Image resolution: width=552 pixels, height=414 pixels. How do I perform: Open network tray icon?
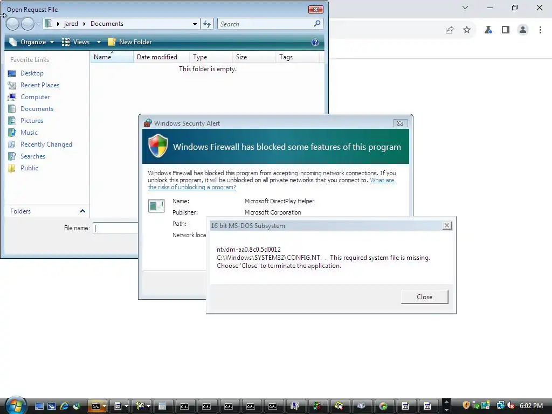[x=500, y=405]
